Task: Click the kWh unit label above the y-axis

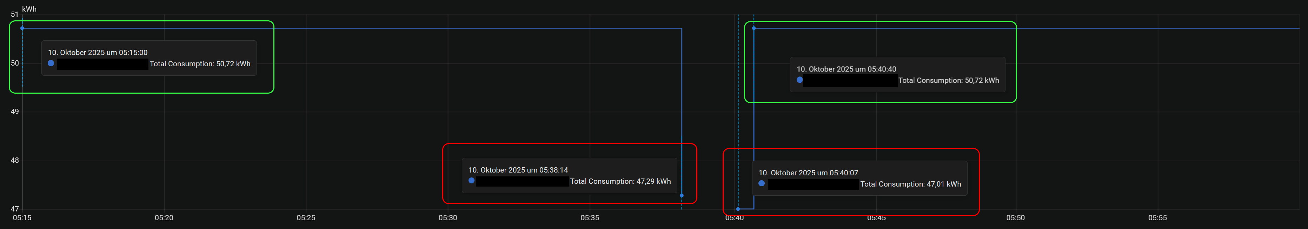Action: [x=29, y=9]
